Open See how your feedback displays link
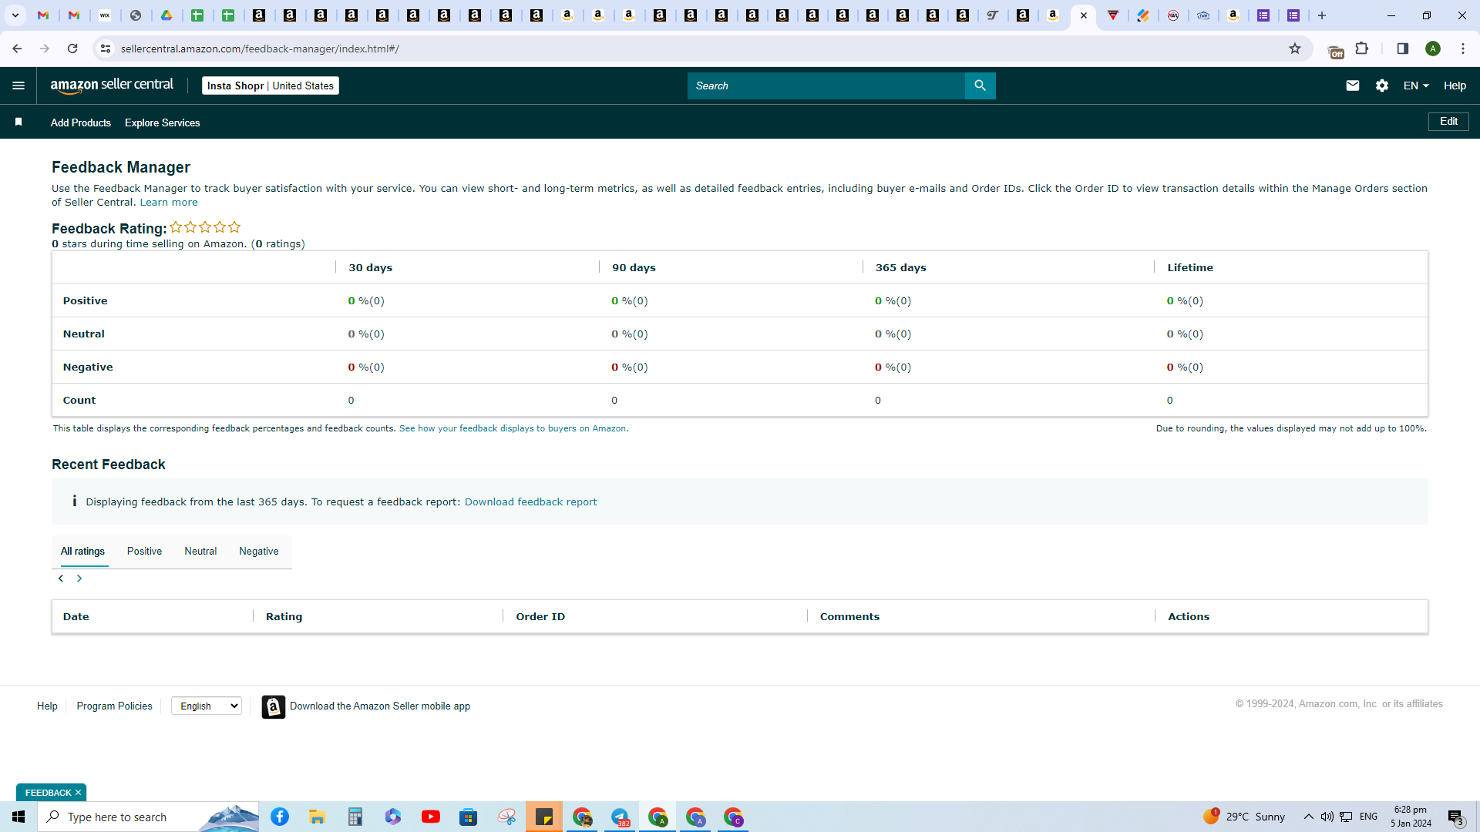The height and width of the screenshot is (832, 1480). [513, 428]
